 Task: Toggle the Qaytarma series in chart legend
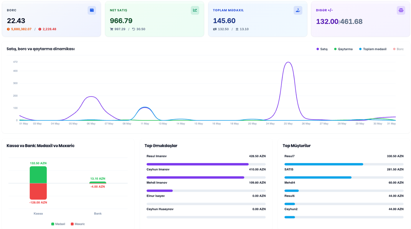click(343, 49)
